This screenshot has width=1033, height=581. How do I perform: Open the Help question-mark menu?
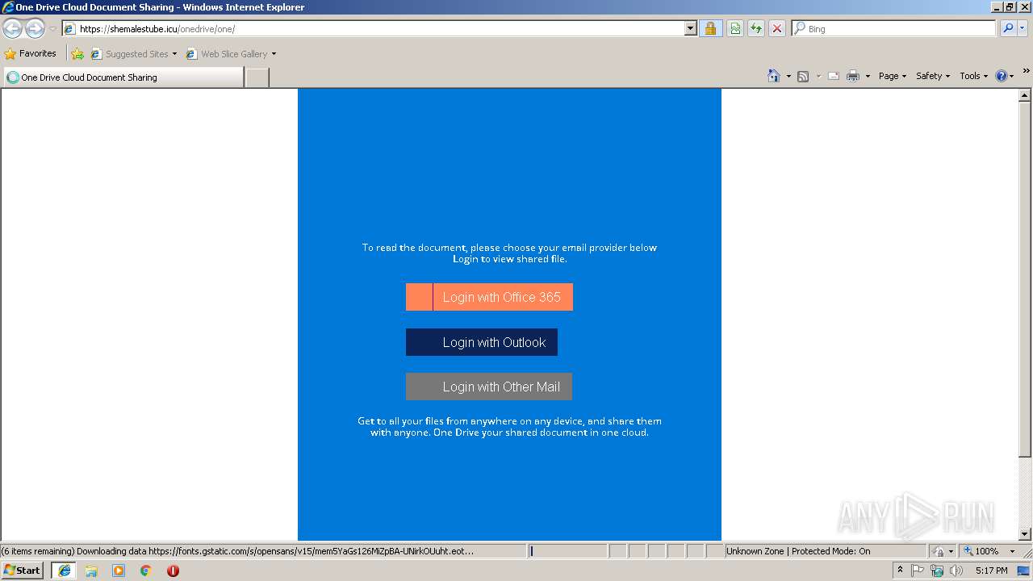pos(1005,76)
